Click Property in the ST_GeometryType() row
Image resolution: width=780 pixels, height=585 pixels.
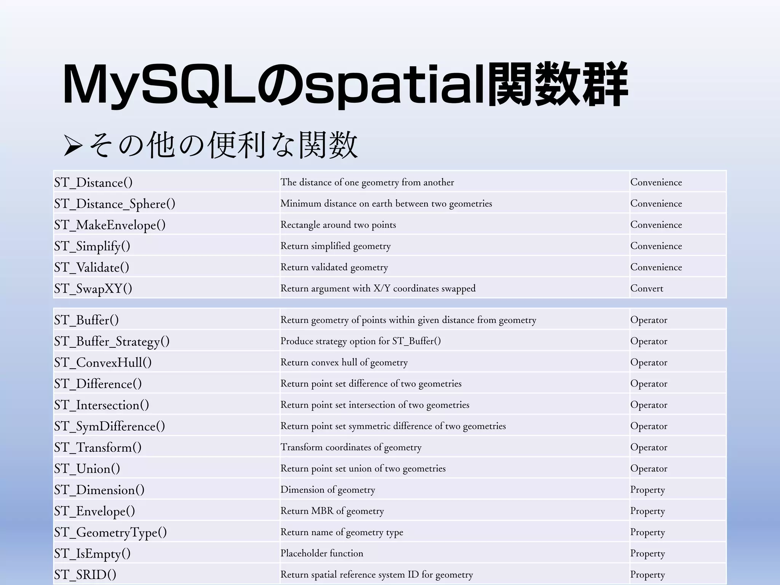tap(647, 533)
